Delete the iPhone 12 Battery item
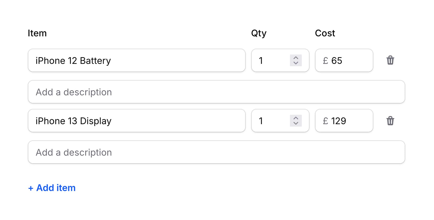 tap(390, 60)
